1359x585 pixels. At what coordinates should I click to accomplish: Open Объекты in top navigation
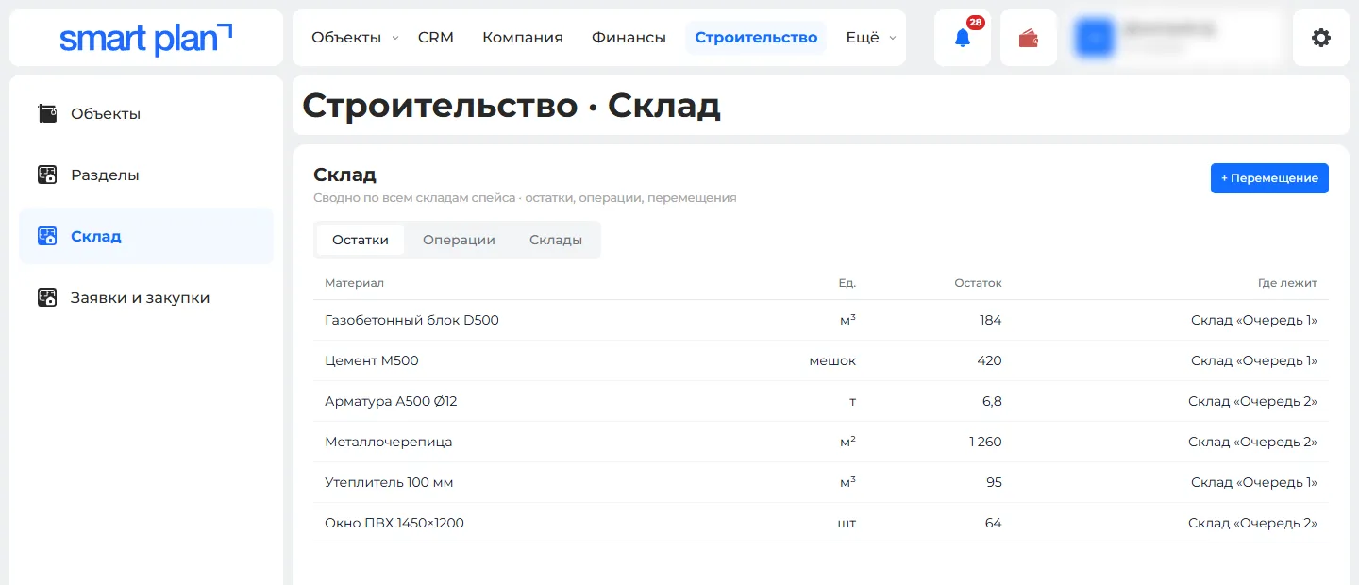tap(346, 38)
